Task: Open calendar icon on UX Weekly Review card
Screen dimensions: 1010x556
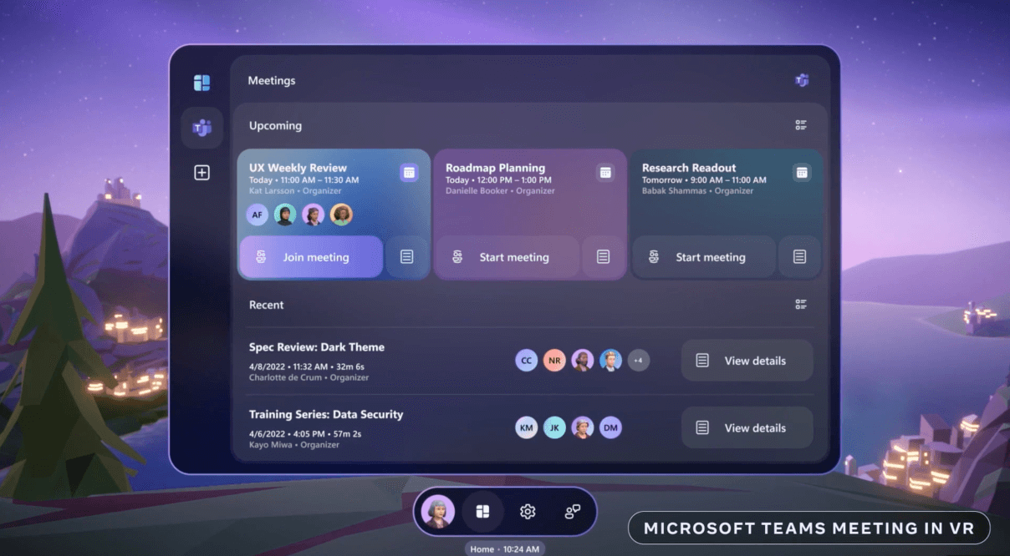Action: point(409,172)
